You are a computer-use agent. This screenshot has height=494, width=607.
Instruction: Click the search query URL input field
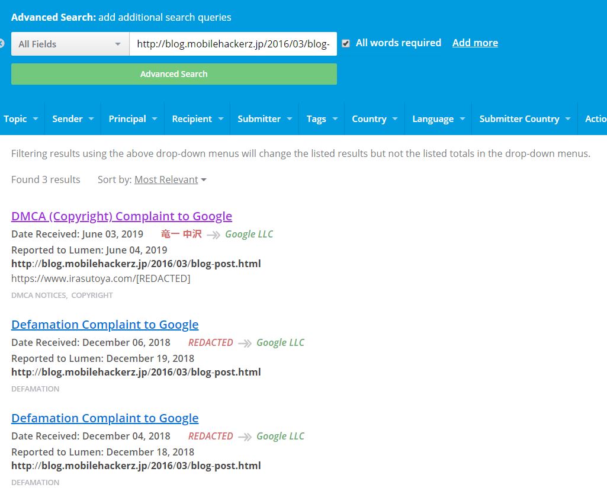point(233,44)
